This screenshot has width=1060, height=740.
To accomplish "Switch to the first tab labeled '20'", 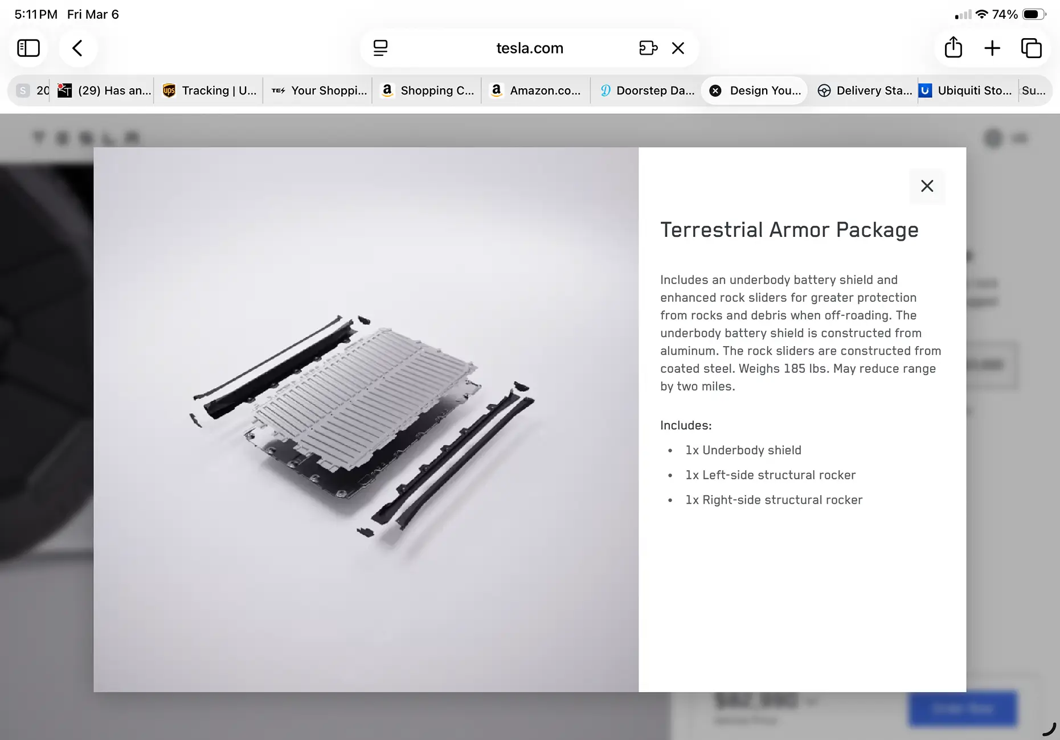I will 33,91.
